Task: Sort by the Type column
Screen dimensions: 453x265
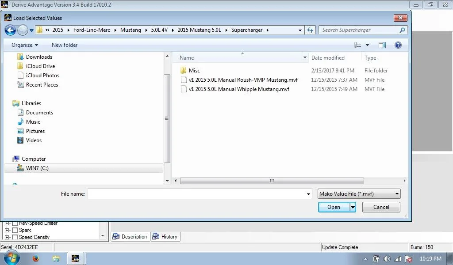Action: click(370, 58)
